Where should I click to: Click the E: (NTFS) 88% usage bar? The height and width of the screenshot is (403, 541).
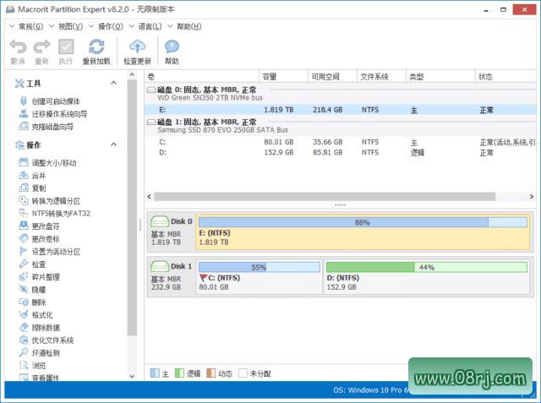coord(363,222)
